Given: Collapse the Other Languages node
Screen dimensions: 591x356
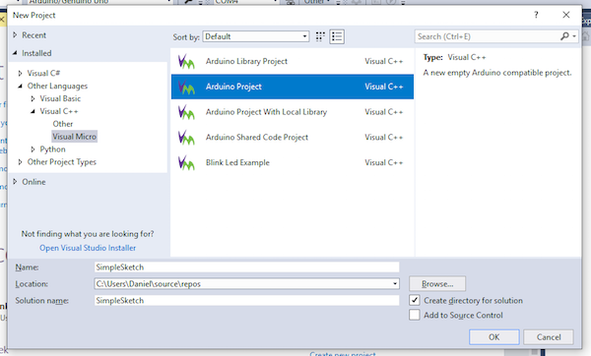Looking at the screenshot, I should [x=21, y=86].
